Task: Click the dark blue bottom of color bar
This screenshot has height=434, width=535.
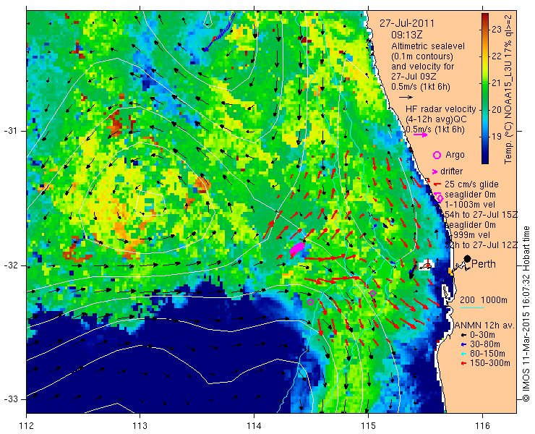Action: tap(485, 159)
